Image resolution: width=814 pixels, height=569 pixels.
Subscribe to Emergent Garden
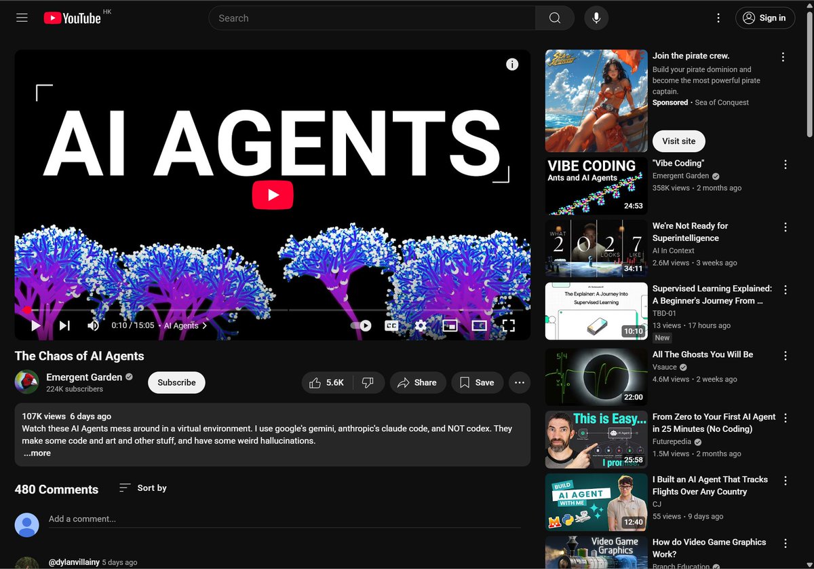point(176,382)
